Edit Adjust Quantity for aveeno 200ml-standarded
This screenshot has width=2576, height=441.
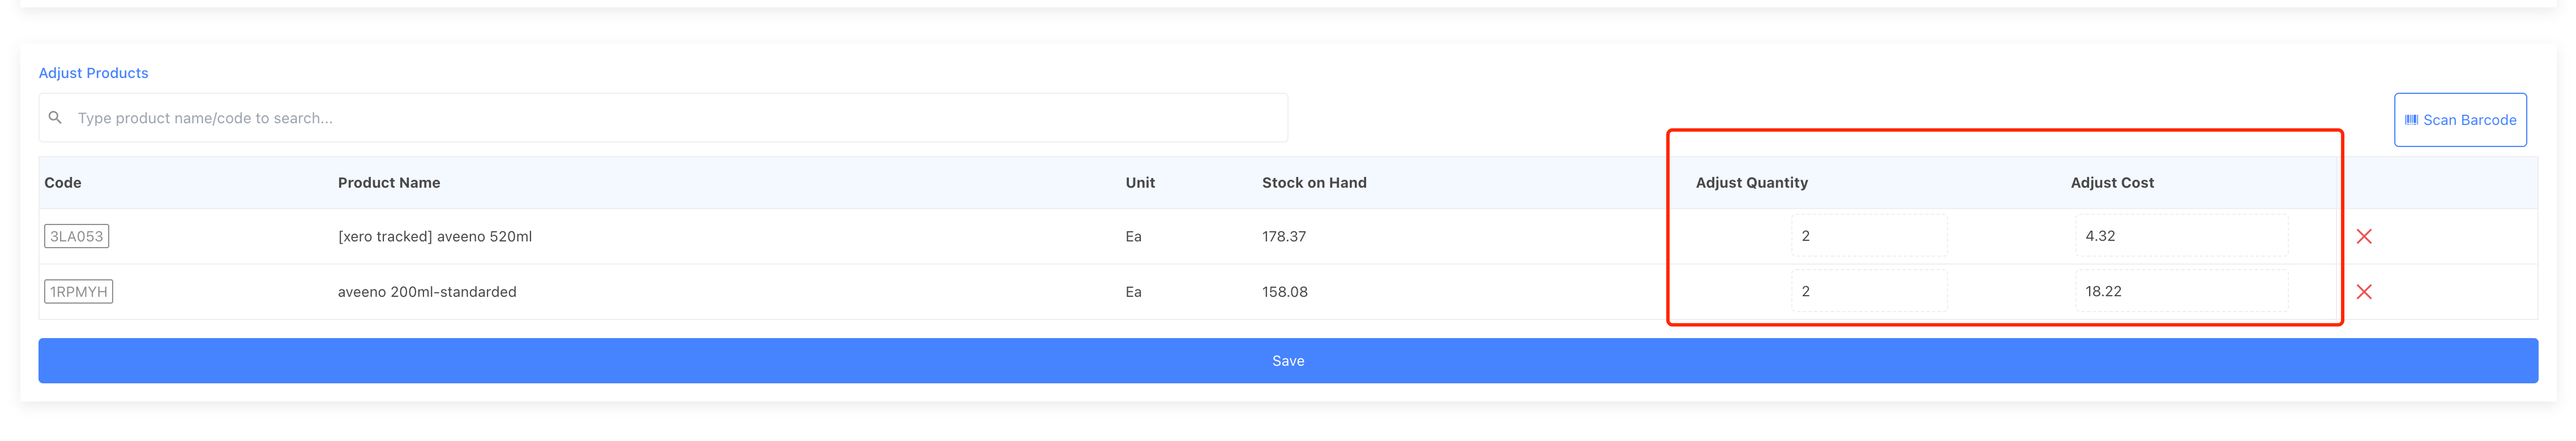point(1869,291)
